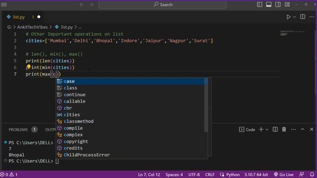Screen dimensions: 317x178
Task: Split the editor to the right
Action: 303,17
